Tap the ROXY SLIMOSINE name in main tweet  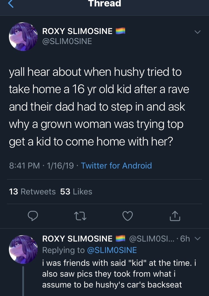pos(77,31)
